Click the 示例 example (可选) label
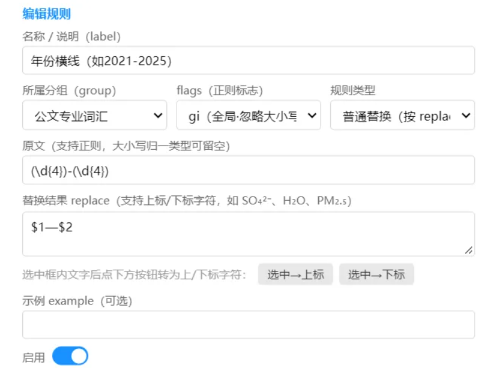485x368 pixels. [77, 301]
